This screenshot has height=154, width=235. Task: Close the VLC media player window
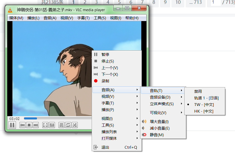[x=139, y=8]
